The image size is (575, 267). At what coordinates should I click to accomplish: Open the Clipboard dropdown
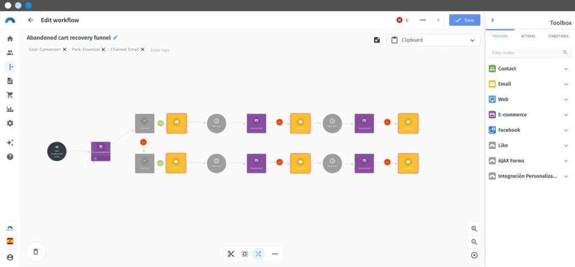(433, 40)
